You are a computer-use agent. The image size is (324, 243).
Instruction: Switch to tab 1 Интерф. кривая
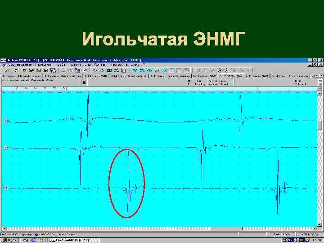click(22, 76)
